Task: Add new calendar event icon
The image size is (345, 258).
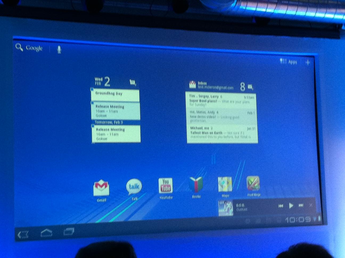Action: 133,83
